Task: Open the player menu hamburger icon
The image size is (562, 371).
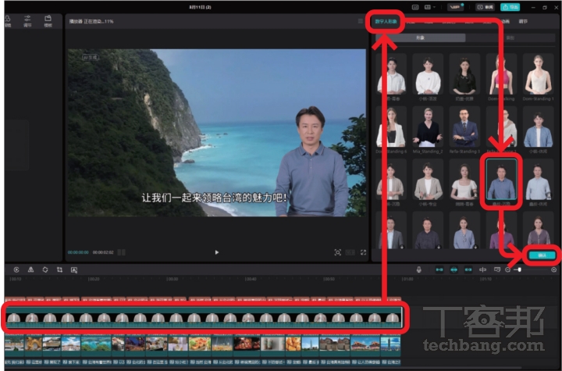Action: pyautogui.click(x=361, y=21)
